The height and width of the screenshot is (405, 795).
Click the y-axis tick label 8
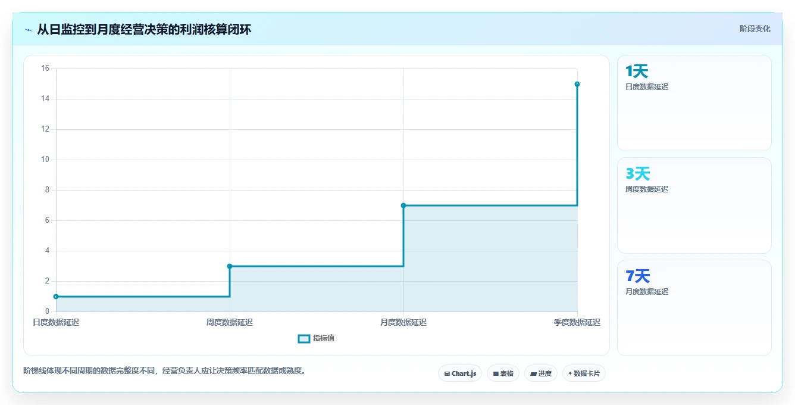coord(47,190)
